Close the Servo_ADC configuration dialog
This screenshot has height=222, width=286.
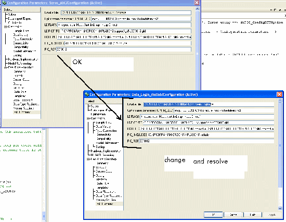coord(197,3)
